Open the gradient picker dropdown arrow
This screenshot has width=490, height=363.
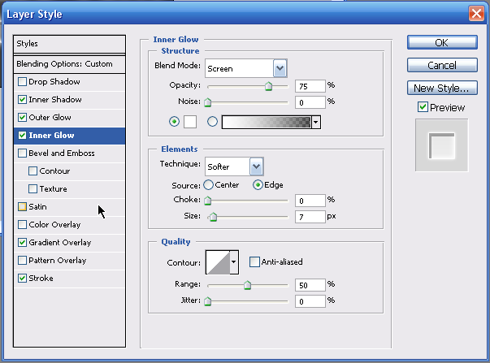tap(316, 122)
